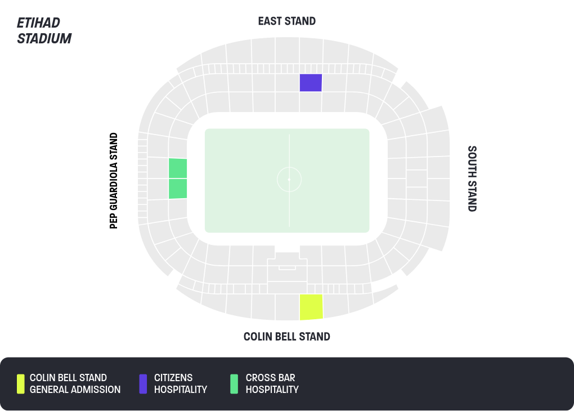574x411 pixels.
Task: Click the upper green Cross Bar Hospitality block
Action: (x=178, y=168)
